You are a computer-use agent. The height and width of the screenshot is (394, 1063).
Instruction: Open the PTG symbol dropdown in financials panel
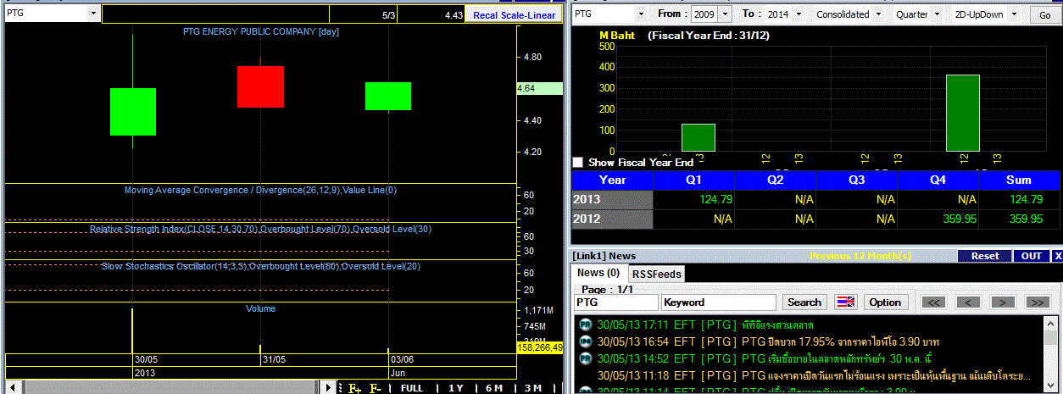640,14
